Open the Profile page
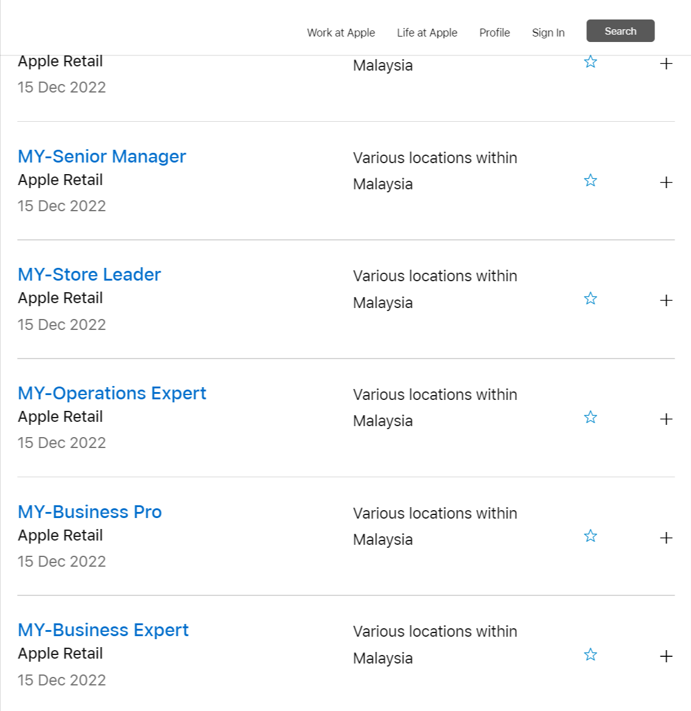 point(494,33)
